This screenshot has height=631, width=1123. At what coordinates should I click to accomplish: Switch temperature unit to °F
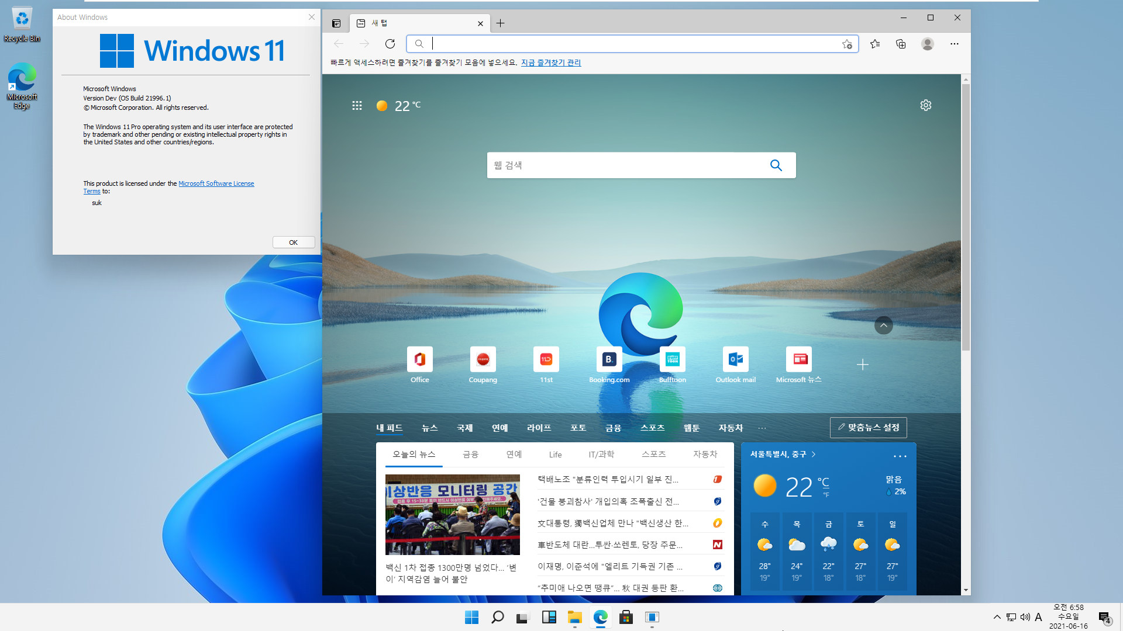(826, 495)
